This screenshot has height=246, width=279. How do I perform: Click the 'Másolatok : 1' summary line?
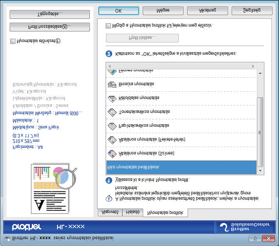coord(25,121)
